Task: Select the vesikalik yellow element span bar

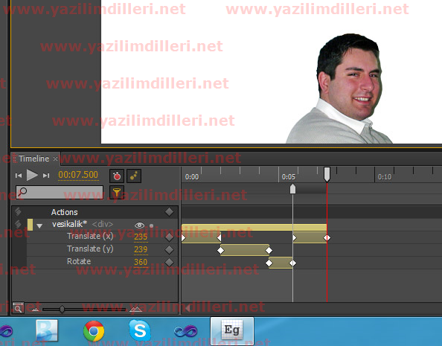Action: (x=254, y=227)
